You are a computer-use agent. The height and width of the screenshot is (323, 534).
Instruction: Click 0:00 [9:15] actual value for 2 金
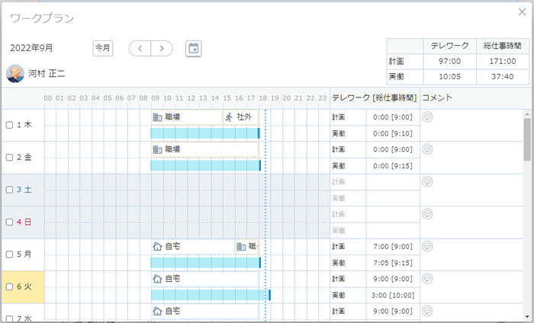393,166
